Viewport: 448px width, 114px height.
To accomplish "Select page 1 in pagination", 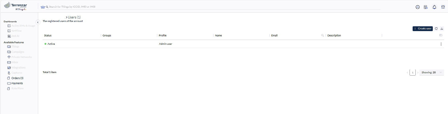I will click(x=413, y=73).
